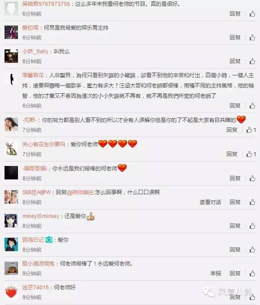The height and width of the screenshot is (305, 260).
Task: Like -芄野-'s comment showing 1 like
Action: point(251,130)
